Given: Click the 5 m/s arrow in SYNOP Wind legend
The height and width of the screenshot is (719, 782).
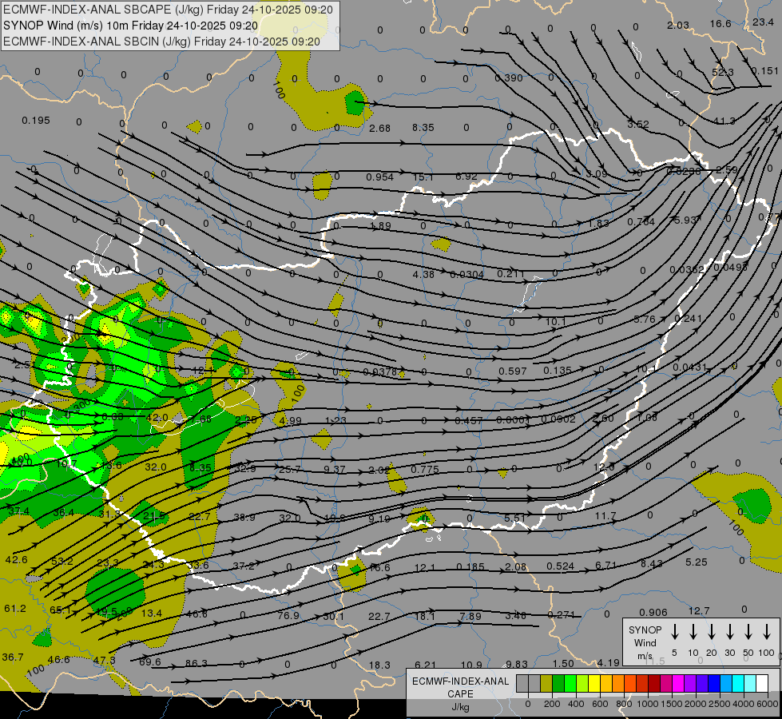Looking at the screenshot, I should pos(674,632).
